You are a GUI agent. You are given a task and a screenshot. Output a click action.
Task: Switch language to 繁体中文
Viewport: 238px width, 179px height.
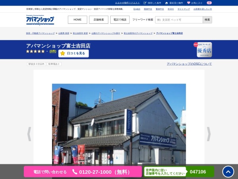click(x=160, y=9)
